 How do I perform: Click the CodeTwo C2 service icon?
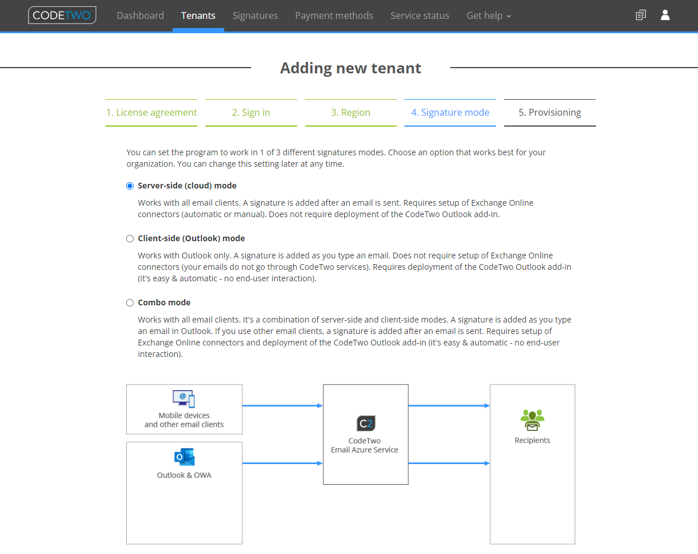[x=366, y=423]
